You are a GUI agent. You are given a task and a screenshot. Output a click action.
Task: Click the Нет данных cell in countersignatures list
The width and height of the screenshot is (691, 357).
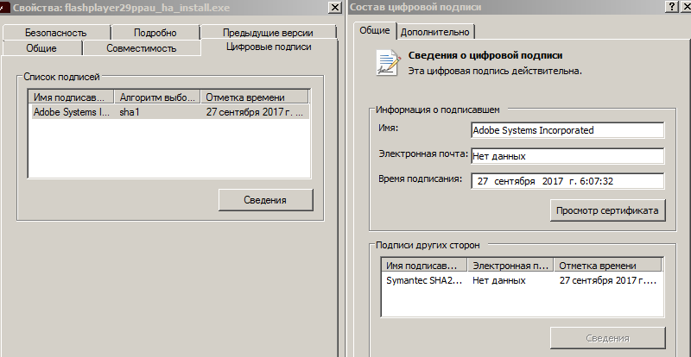tap(499, 280)
